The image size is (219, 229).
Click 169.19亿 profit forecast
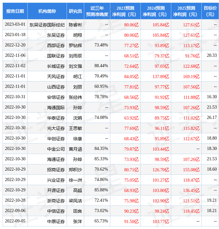click(x=191, y=77)
